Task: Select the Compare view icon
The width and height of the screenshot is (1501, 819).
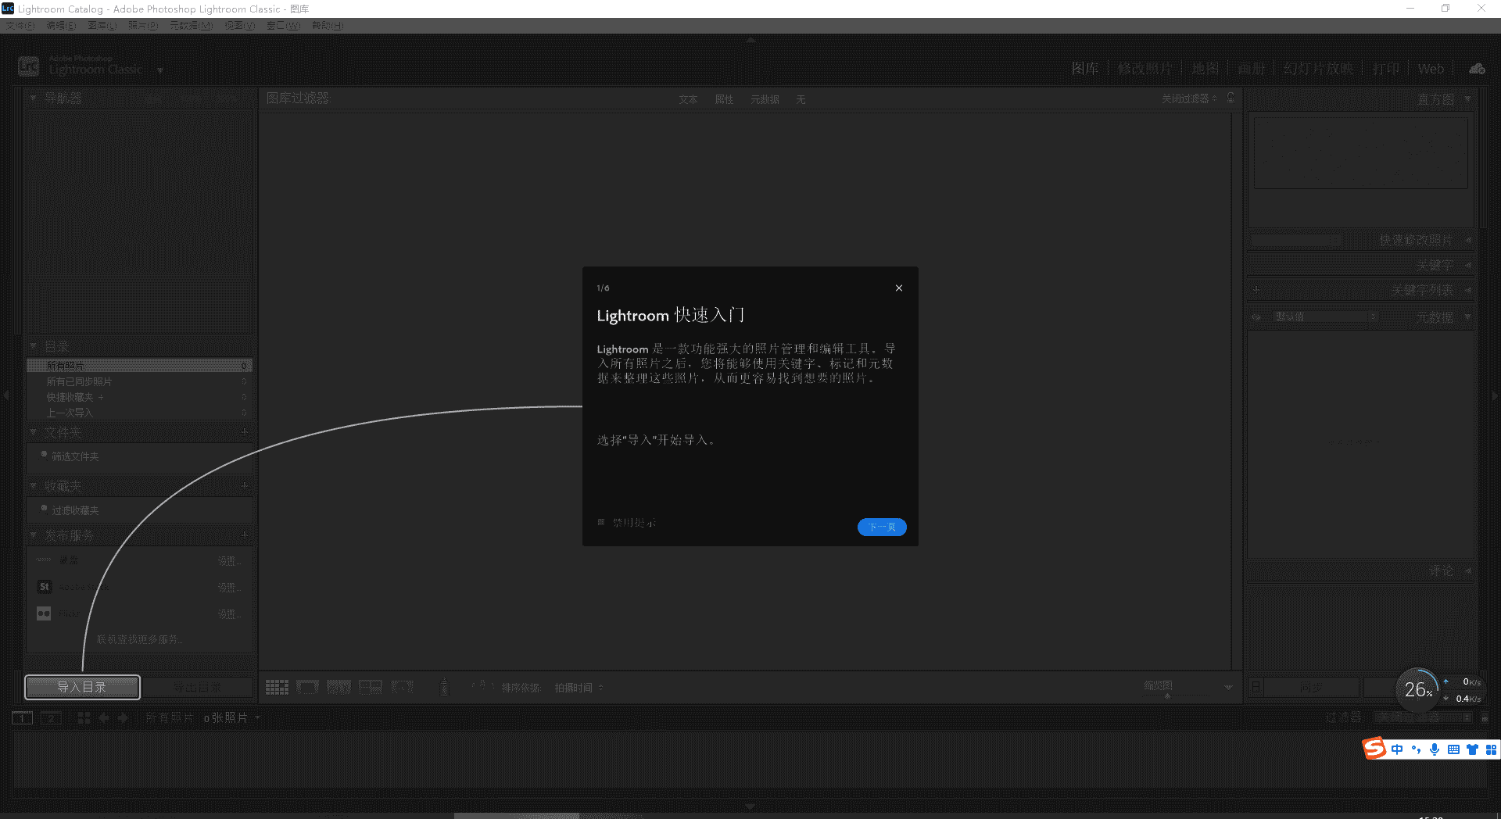Action: (x=339, y=688)
